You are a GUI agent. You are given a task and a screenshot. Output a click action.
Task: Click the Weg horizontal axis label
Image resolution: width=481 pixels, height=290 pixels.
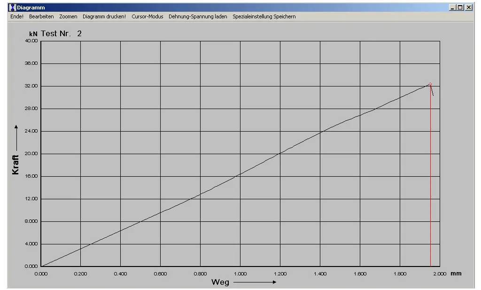pos(220,282)
